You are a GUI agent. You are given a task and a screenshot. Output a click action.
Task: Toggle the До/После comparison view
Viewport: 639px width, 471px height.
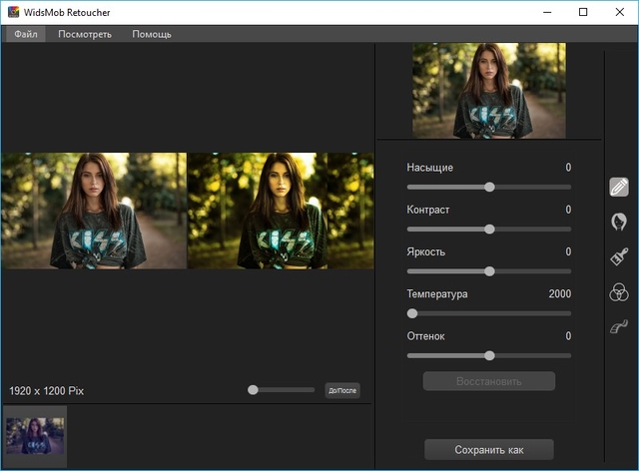click(342, 390)
